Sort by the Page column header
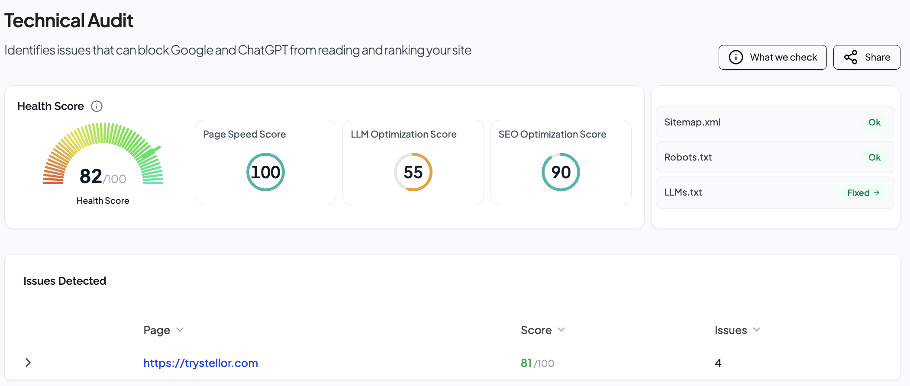The height and width of the screenshot is (386, 910). click(x=164, y=330)
